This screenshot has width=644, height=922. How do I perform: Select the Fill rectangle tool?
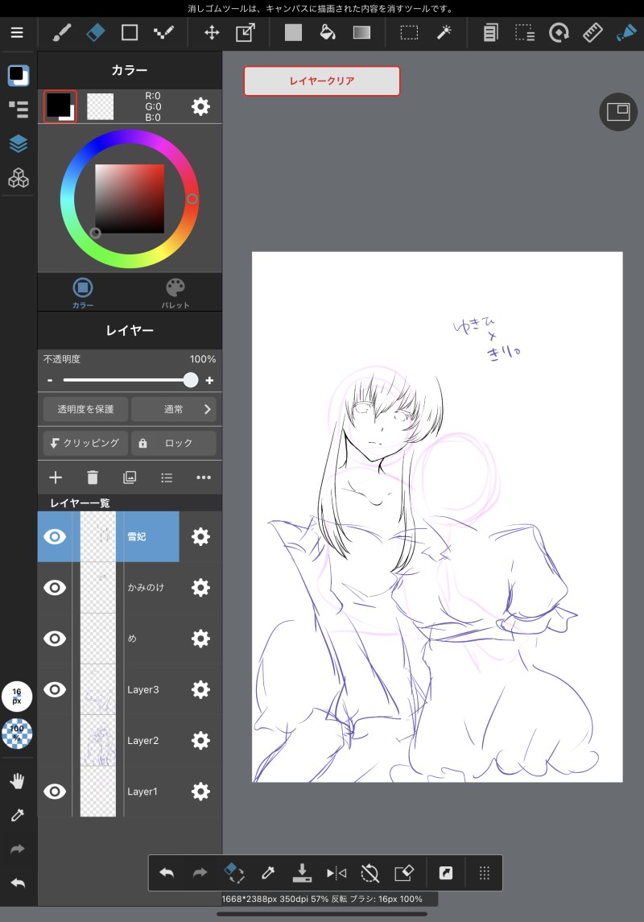(293, 32)
